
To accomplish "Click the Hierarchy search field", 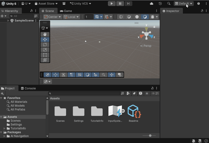I will tap(22, 16).
